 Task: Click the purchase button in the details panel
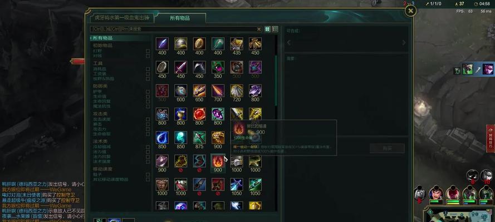(387, 148)
